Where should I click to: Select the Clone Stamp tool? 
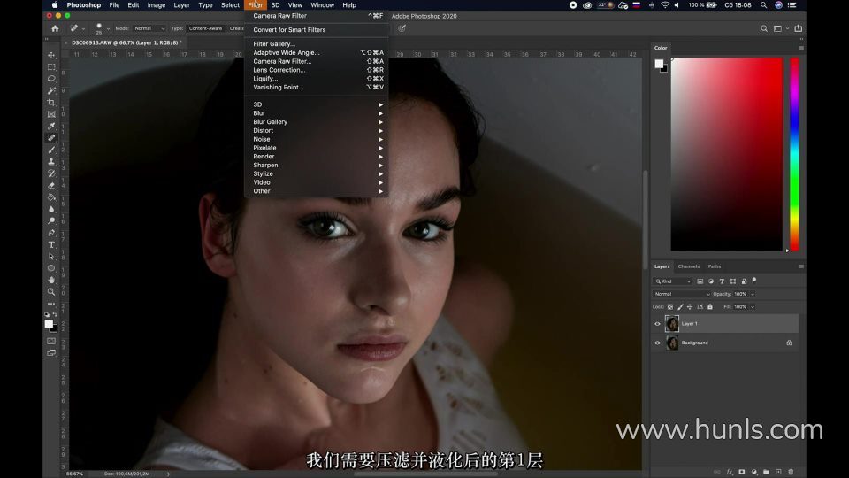tap(51, 161)
